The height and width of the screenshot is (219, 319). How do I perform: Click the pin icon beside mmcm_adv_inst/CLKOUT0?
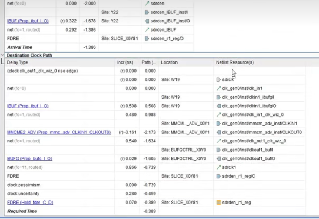(x=219, y=132)
